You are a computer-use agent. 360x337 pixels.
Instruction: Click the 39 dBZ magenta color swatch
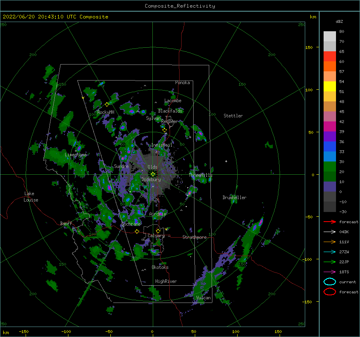(330, 126)
